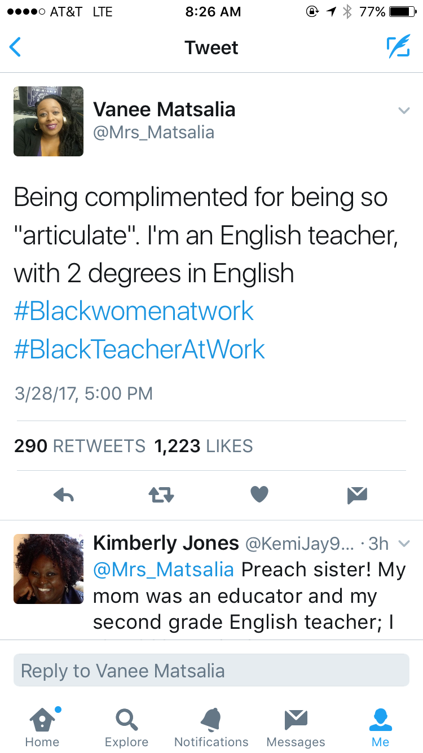Retweet Vanee Matsalia's tweet
Screen dimensions: 423x753
[161, 495]
